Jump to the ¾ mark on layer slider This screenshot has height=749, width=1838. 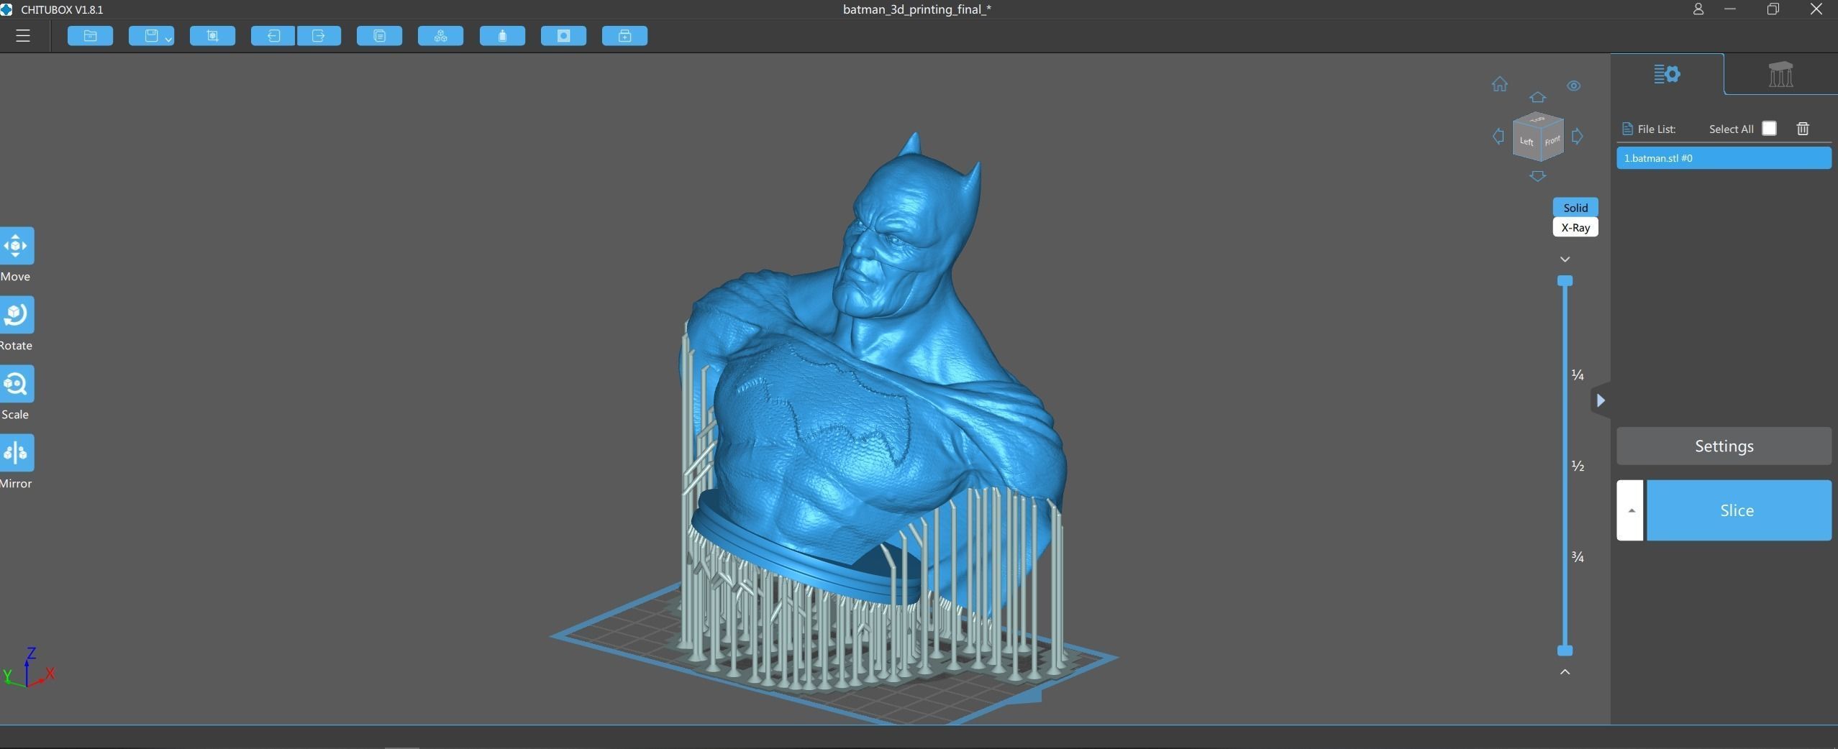tap(1578, 557)
